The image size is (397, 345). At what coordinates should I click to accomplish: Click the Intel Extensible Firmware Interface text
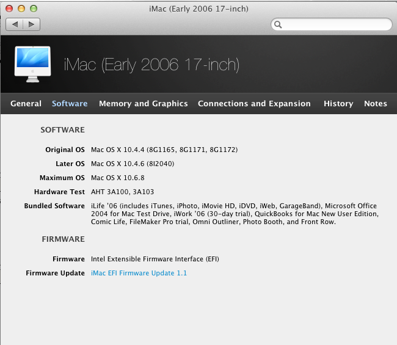coord(155,259)
